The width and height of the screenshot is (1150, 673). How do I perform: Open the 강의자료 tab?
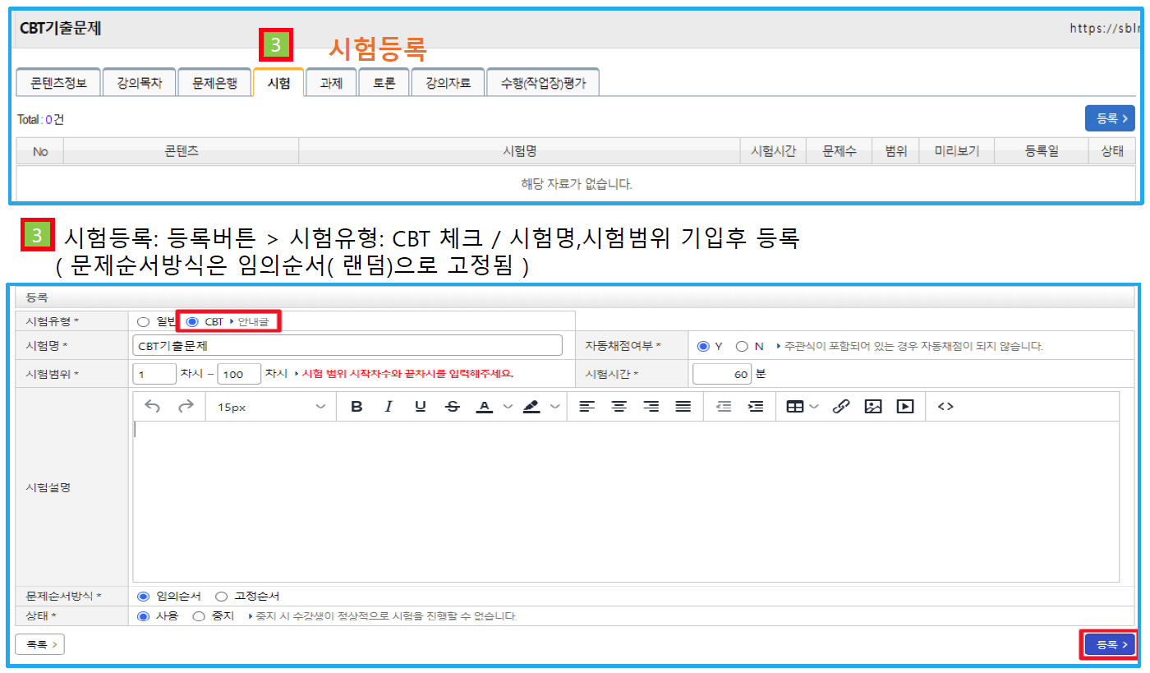point(448,83)
